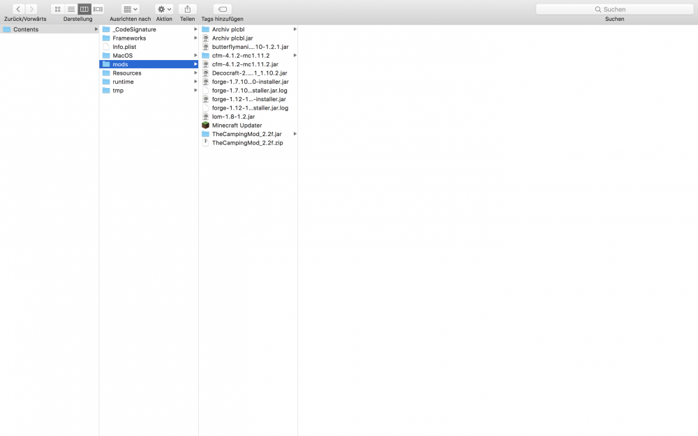
Task: Select the Minecraft Updater app icon
Action: click(x=205, y=126)
